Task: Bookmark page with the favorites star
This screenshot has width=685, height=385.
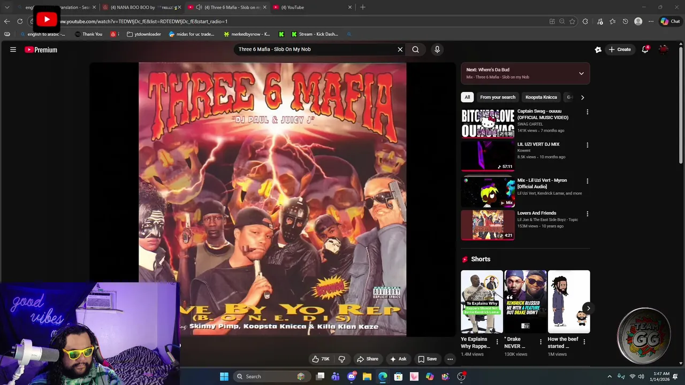Action: click(572, 21)
